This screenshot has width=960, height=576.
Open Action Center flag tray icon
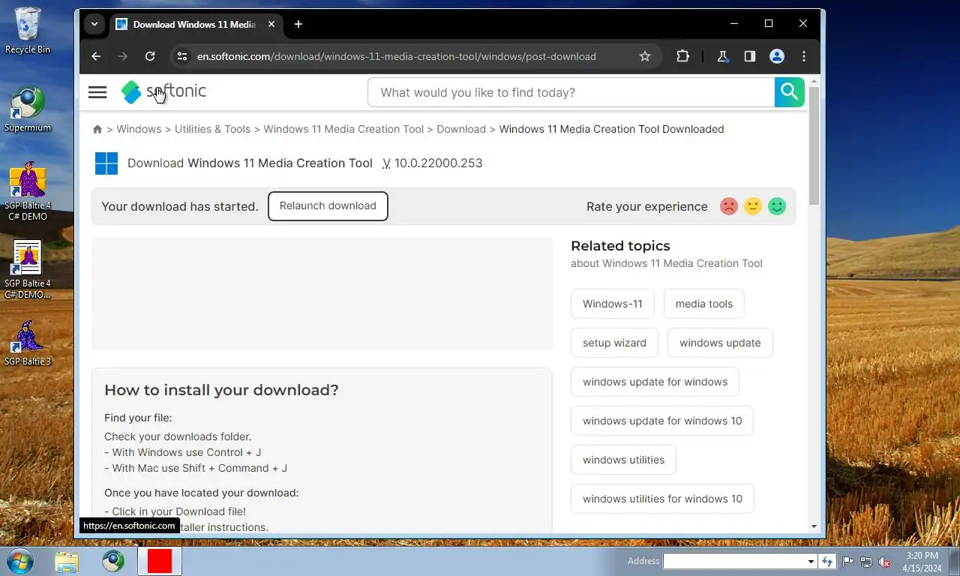pyautogui.click(x=848, y=562)
